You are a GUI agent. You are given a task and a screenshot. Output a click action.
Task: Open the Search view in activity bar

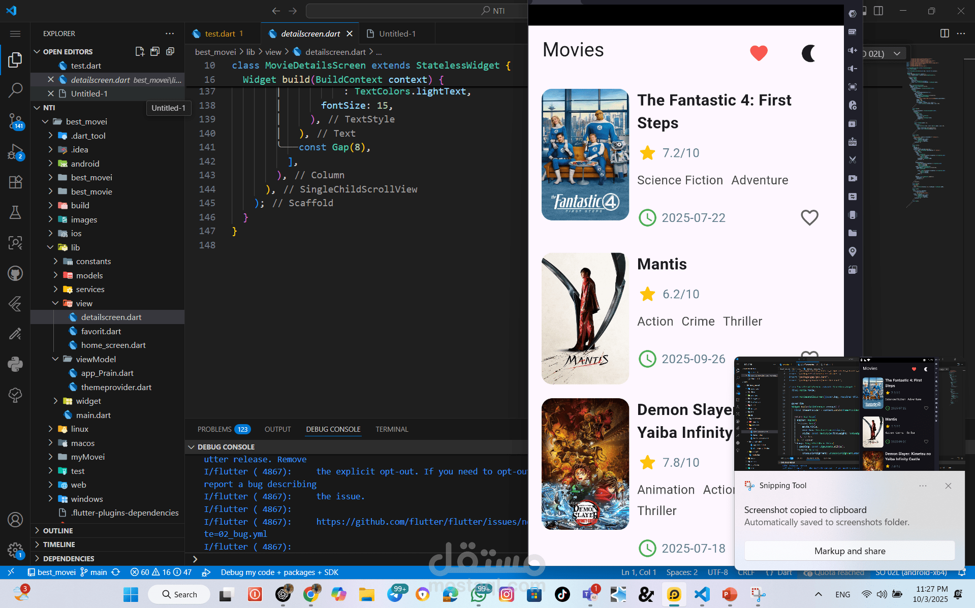pos(15,90)
